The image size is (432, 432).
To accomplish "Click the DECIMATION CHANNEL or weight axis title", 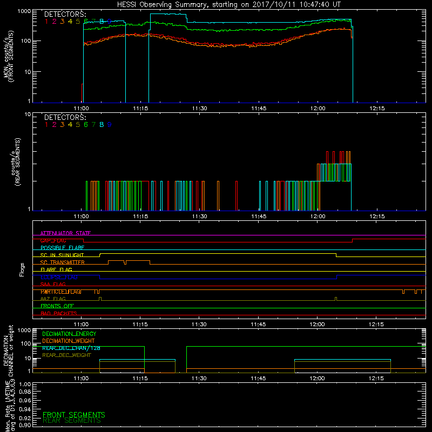I will point(8,350).
